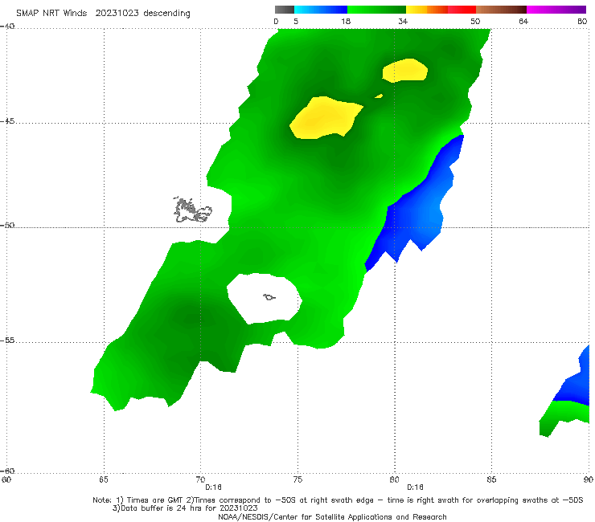Image resolution: width=595 pixels, height=522 pixels.
Task: Click the swath time label beneath 80 longitude
Action: click(415, 487)
